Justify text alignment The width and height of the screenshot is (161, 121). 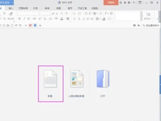[x=88, y=19]
